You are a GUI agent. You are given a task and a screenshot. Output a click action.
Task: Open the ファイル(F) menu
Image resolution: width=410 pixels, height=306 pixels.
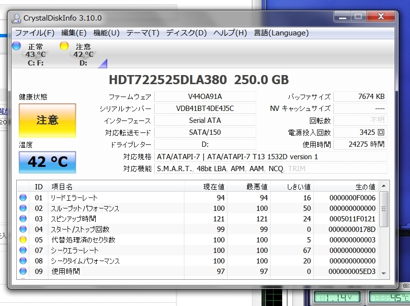[x=34, y=33]
